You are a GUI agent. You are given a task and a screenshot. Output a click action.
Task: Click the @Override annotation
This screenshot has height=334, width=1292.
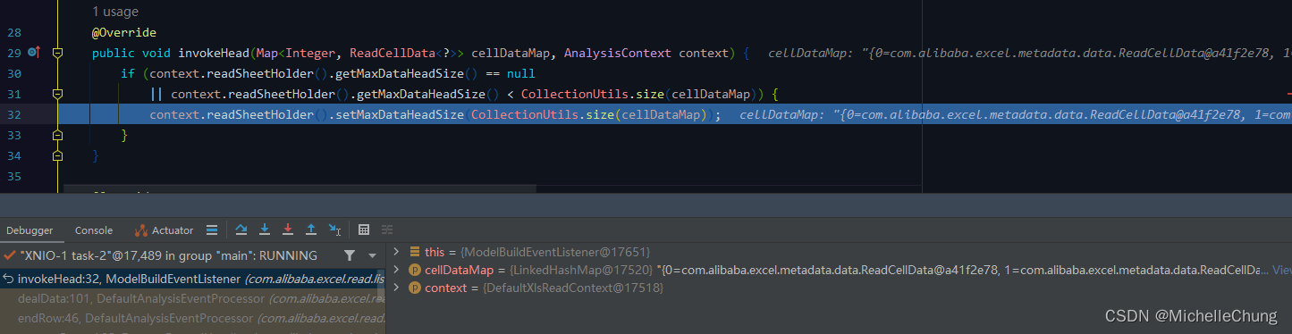click(x=124, y=32)
